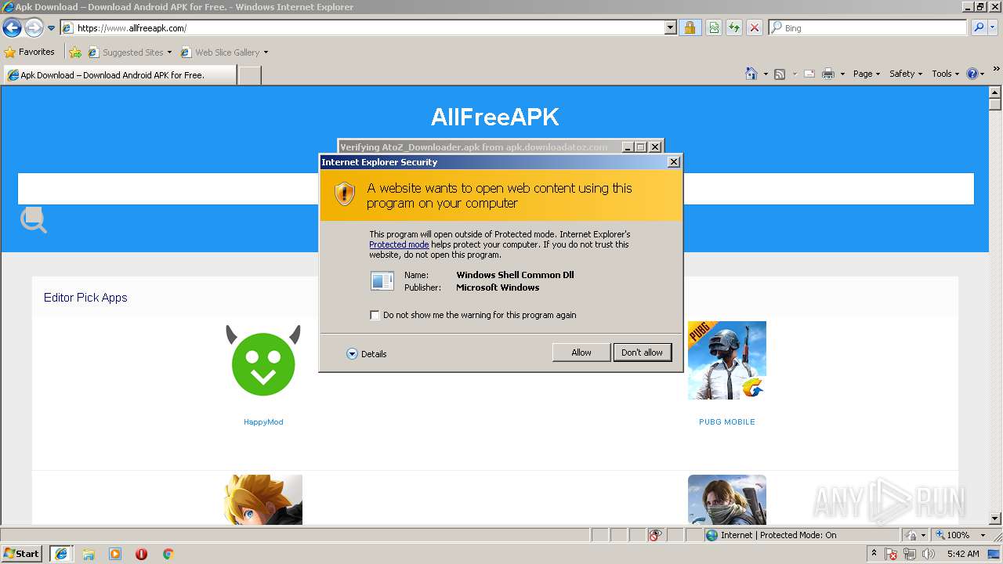Screen dimensions: 1003x564
Task: Expand Details in security dialog
Action: pyautogui.click(x=367, y=354)
